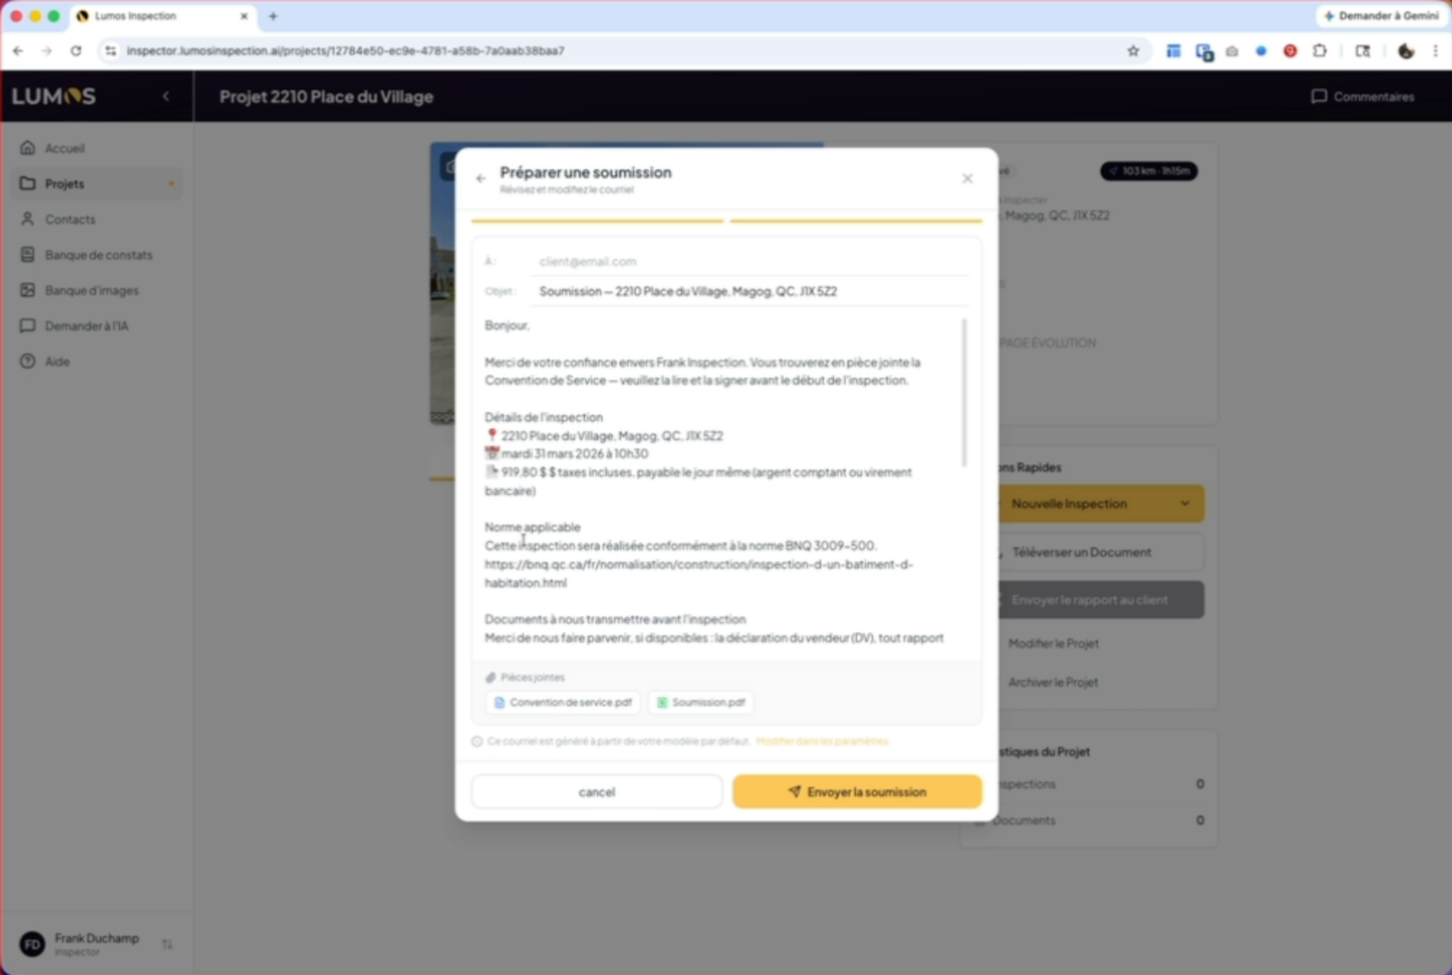The height and width of the screenshot is (975, 1452).
Task: Open Banque de constats
Action: pos(98,255)
